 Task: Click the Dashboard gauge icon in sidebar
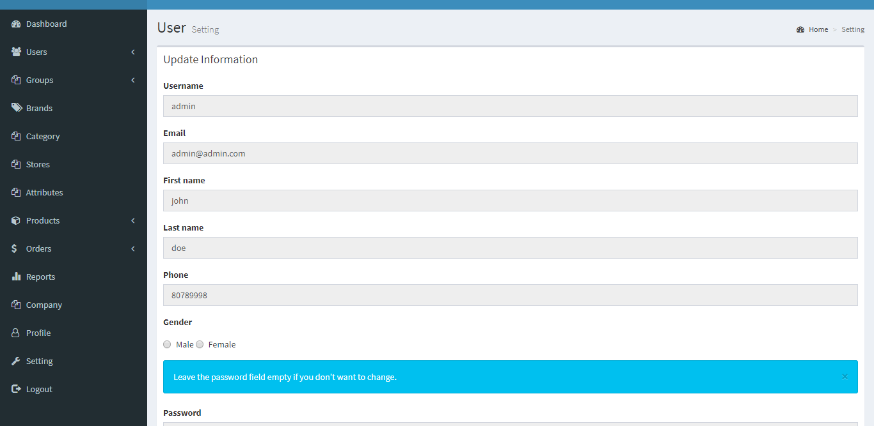click(x=16, y=24)
